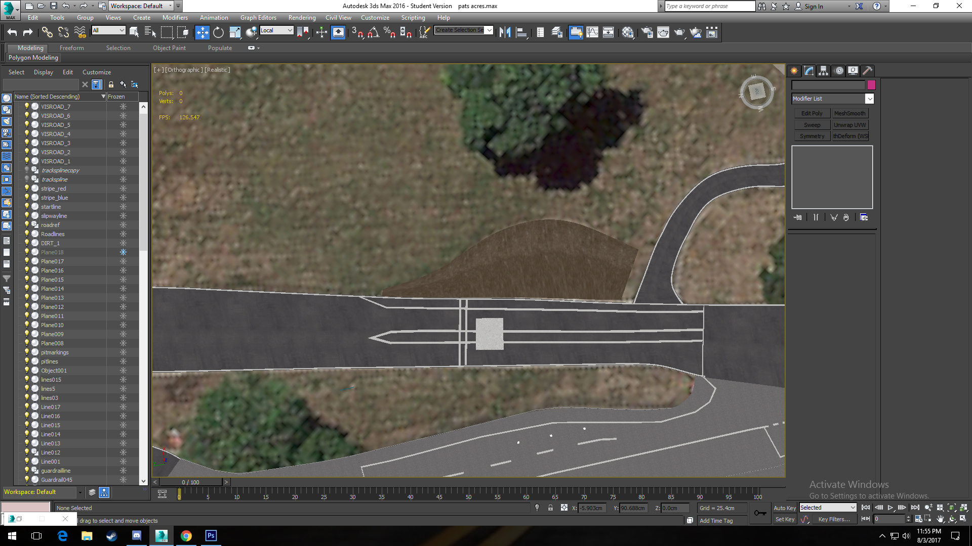972x546 pixels.
Task: Click the Align tool icon
Action: coord(521,32)
